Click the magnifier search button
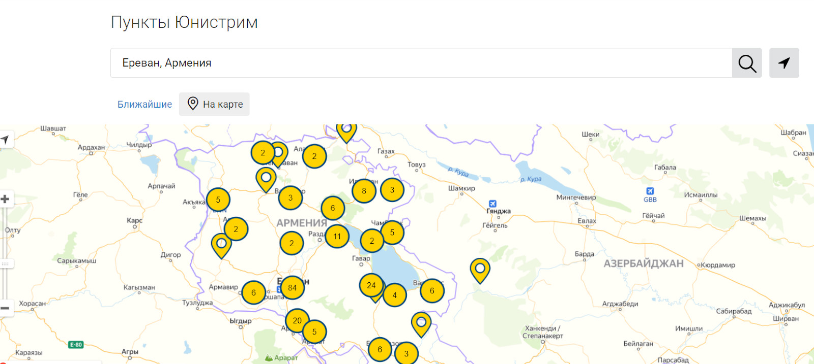 pyautogui.click(x=747, y=63)
